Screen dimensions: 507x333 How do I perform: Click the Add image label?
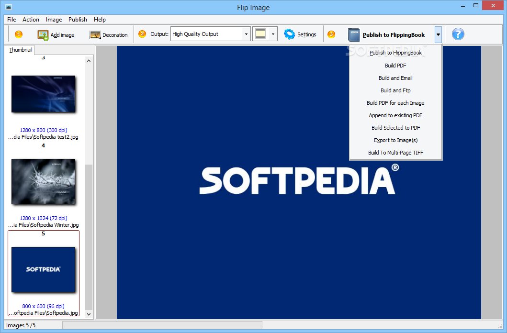(x=62, y=35)
